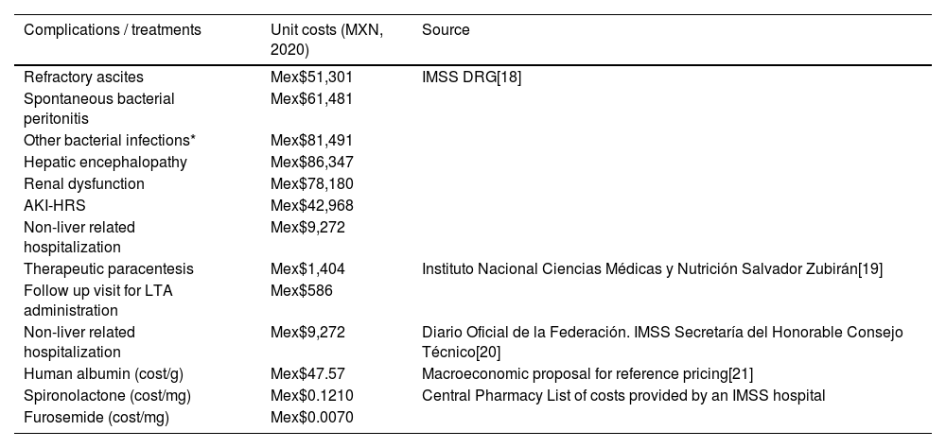946x448 pixels.
Task: Select the Renal dysfunction cost Mex$78,180
Action: [312, 183]
